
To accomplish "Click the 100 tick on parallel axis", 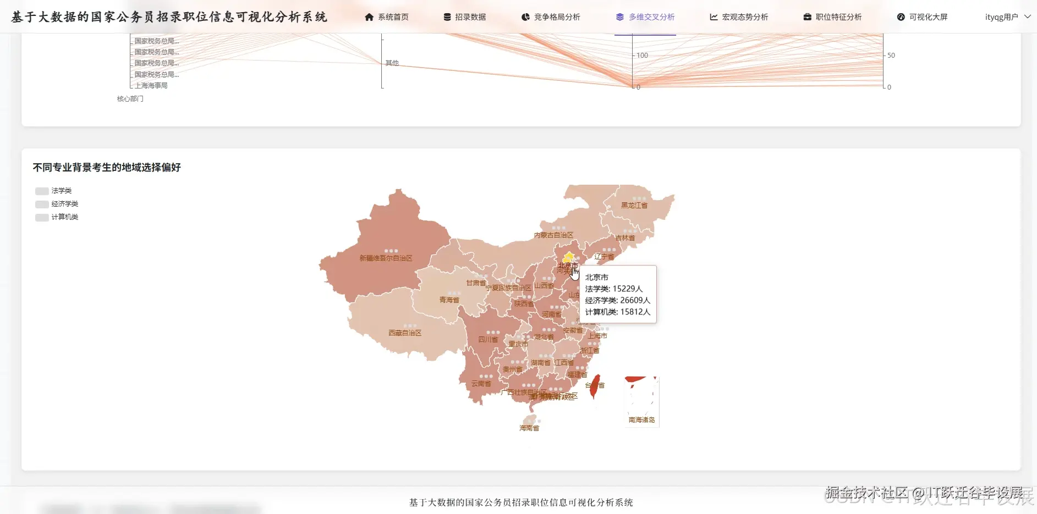I will [x=642, y=56].
